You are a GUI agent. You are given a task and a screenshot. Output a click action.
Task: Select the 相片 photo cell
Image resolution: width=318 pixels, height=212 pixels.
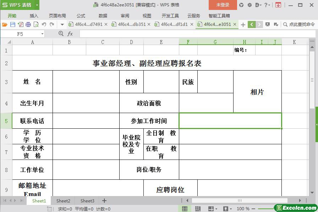click(257, 92)
